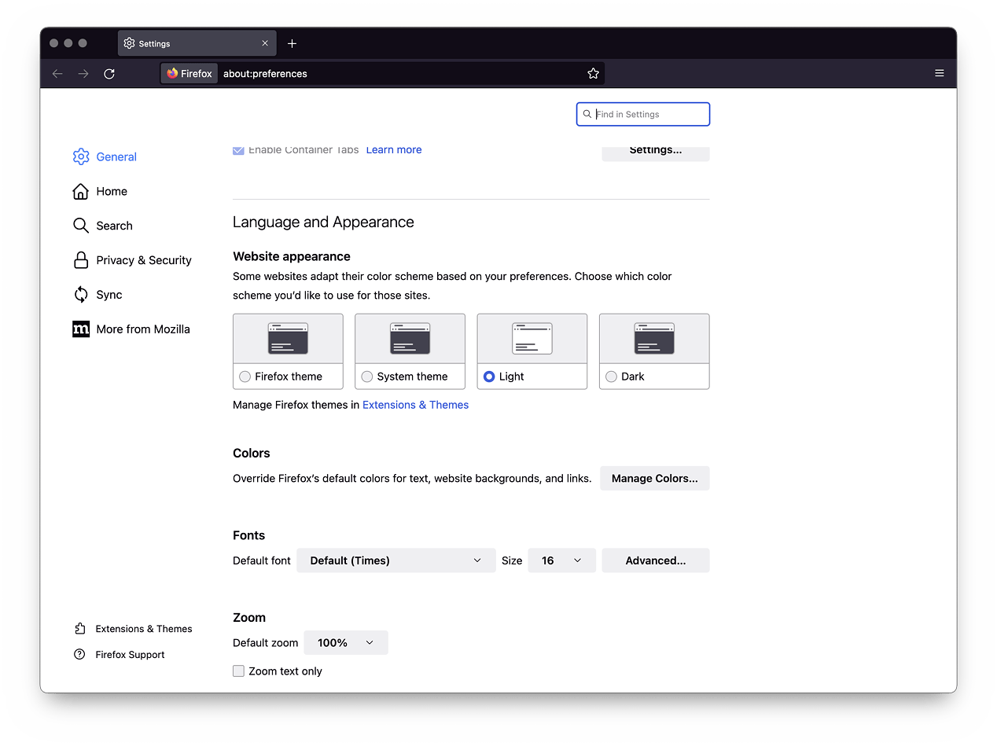Select the General settings gear icon
Screen dimensions: 997x746
point(80,156)
